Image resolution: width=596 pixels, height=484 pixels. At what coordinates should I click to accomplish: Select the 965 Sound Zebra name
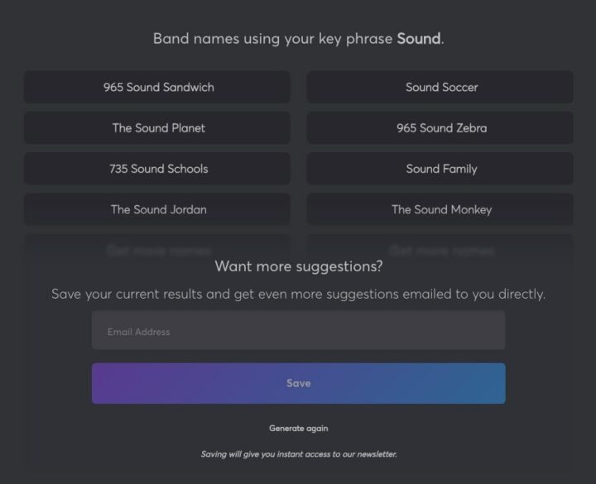(441, 128)
